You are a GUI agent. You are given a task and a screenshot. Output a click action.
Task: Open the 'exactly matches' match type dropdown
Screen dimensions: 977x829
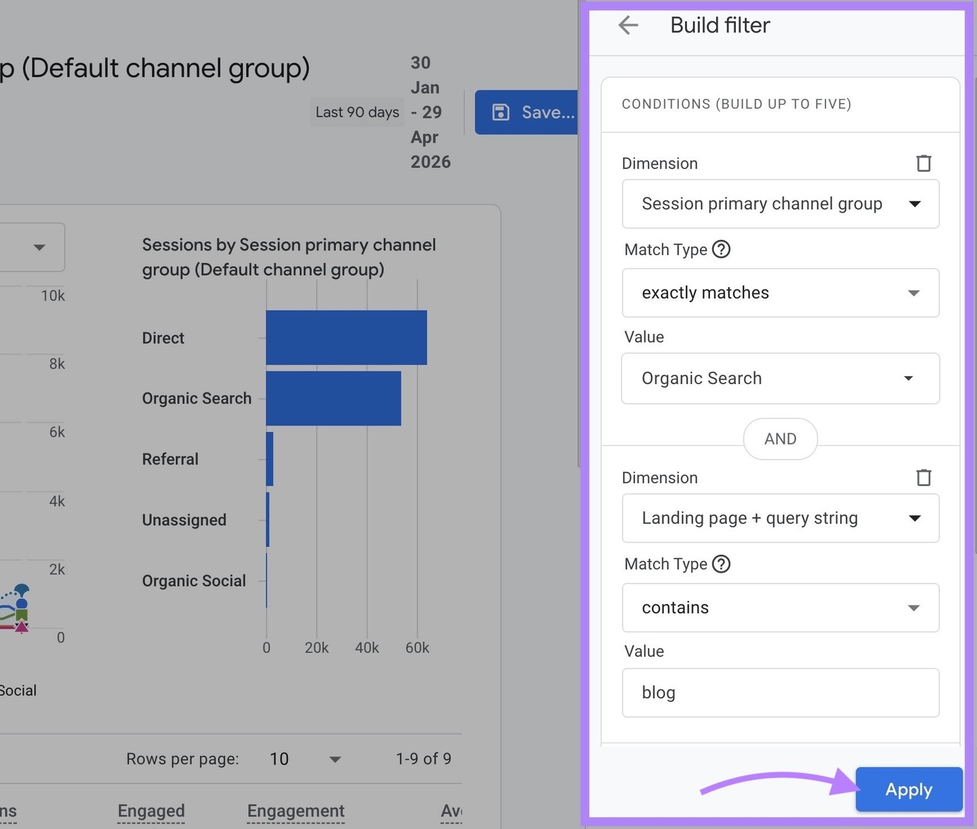click(x=780, y=293)
